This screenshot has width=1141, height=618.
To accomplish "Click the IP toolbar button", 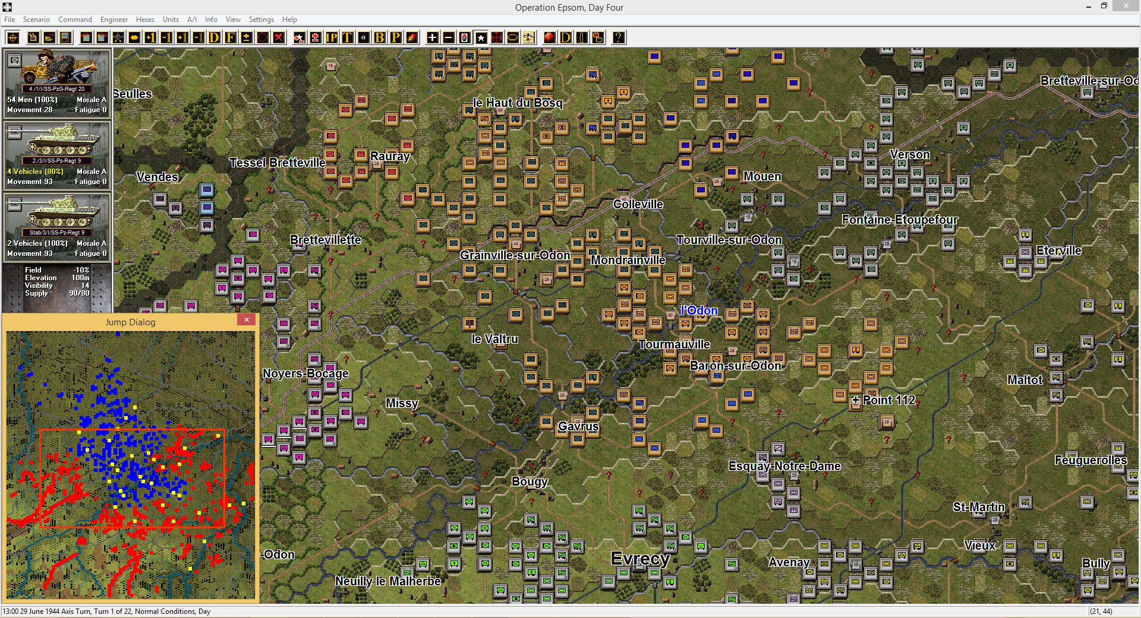I will tap(332, 38).
